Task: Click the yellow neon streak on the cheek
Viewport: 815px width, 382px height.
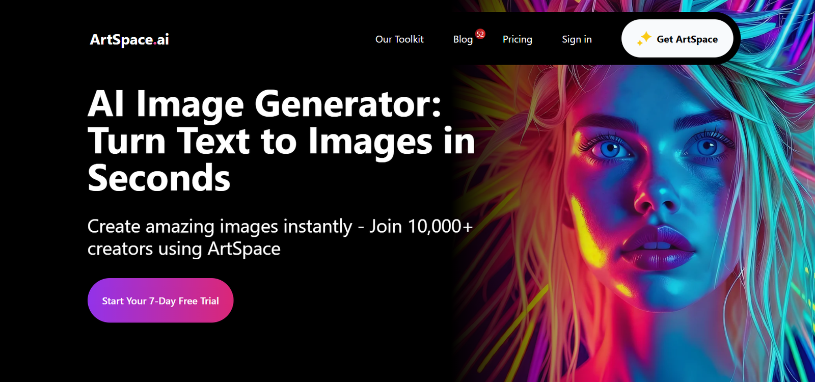Action: (586, 229)
